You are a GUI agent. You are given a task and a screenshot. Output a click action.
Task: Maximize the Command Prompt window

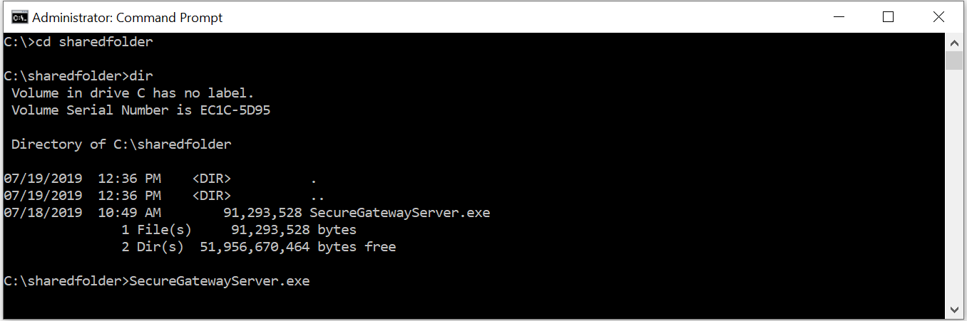(888, 16)
